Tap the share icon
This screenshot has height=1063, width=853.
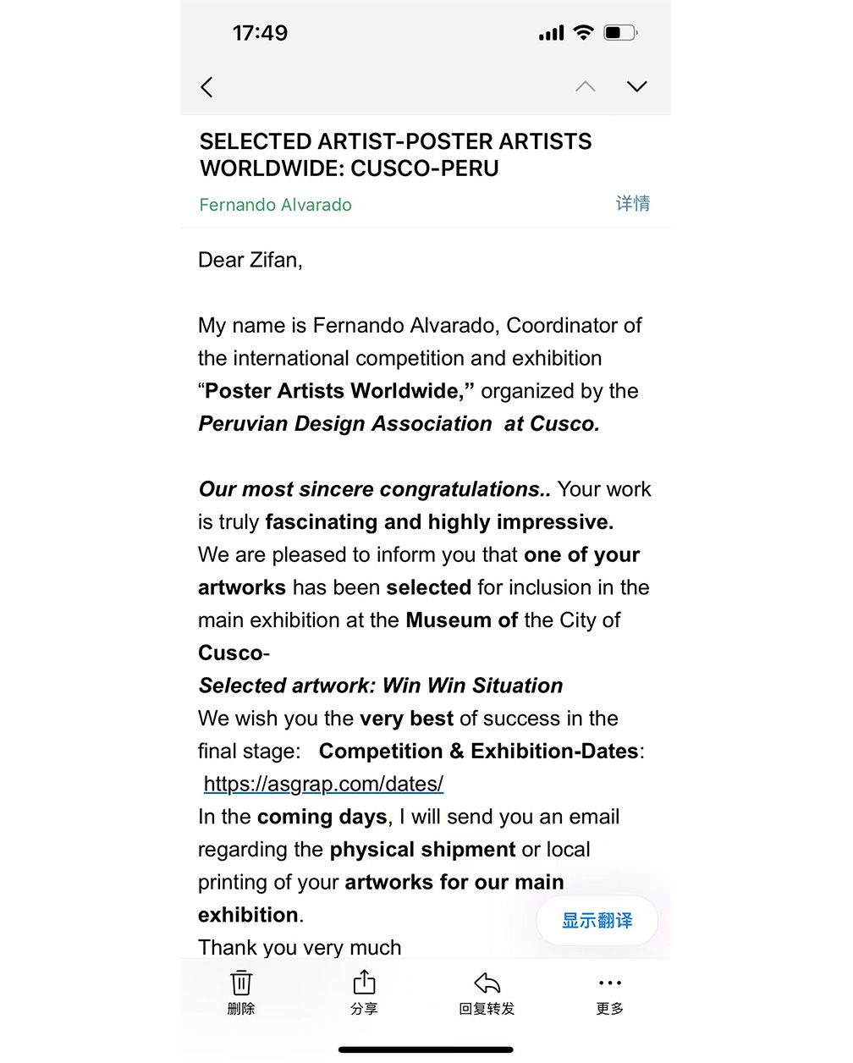point(364,982)
